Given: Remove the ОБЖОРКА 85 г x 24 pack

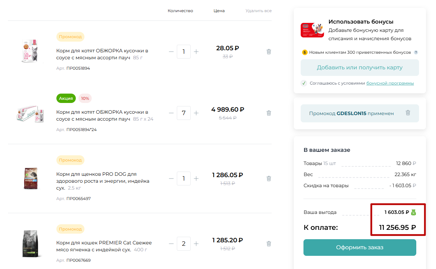Looking at the screenshot, I should (269, 113).
